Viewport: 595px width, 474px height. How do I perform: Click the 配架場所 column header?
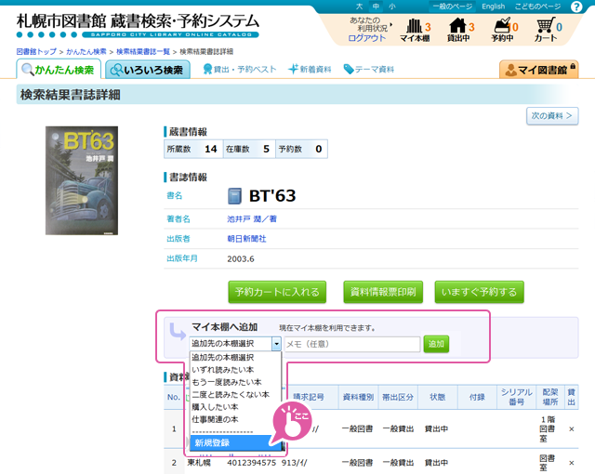549,397
